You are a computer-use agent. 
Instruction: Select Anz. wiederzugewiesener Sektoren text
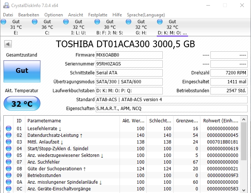(65, 155)
